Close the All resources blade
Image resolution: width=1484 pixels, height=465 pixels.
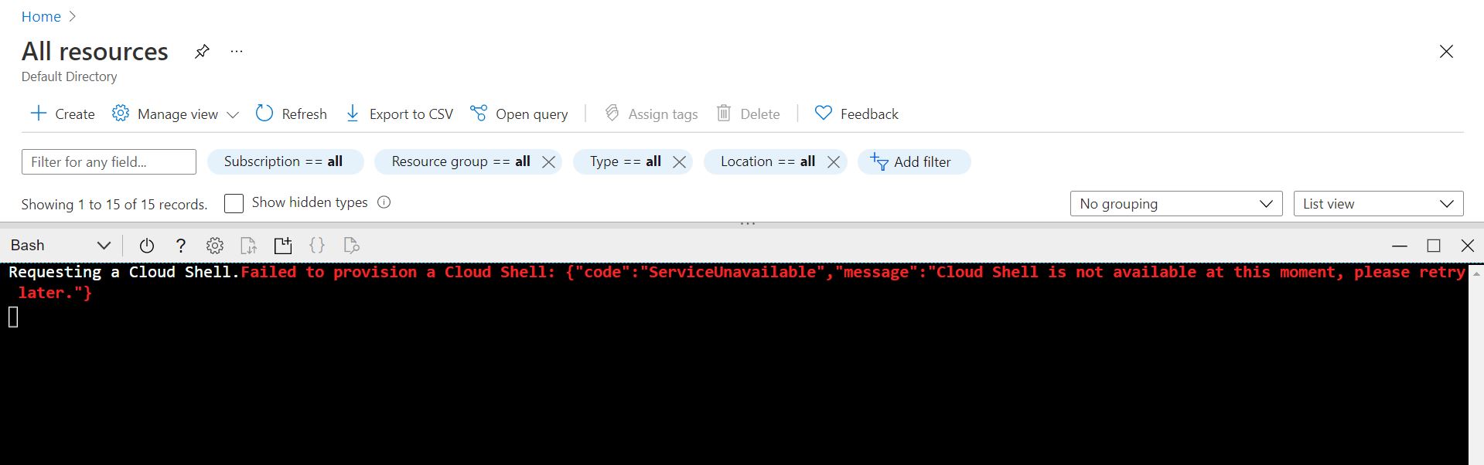pos(1446,52)
